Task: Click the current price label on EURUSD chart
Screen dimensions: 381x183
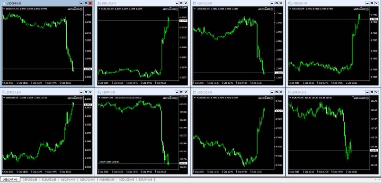Action: [183, 21]
